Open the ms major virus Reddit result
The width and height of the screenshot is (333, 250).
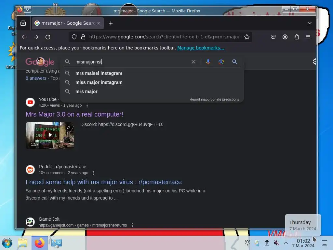tap(104, 182)
